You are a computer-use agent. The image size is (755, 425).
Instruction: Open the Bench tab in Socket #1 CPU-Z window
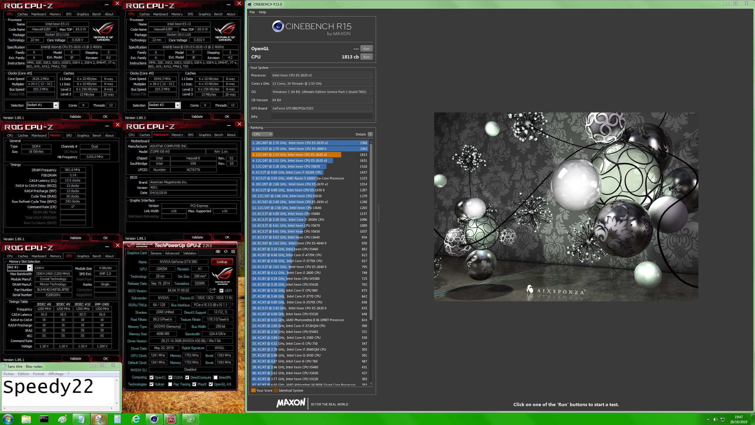click(96, 14)
